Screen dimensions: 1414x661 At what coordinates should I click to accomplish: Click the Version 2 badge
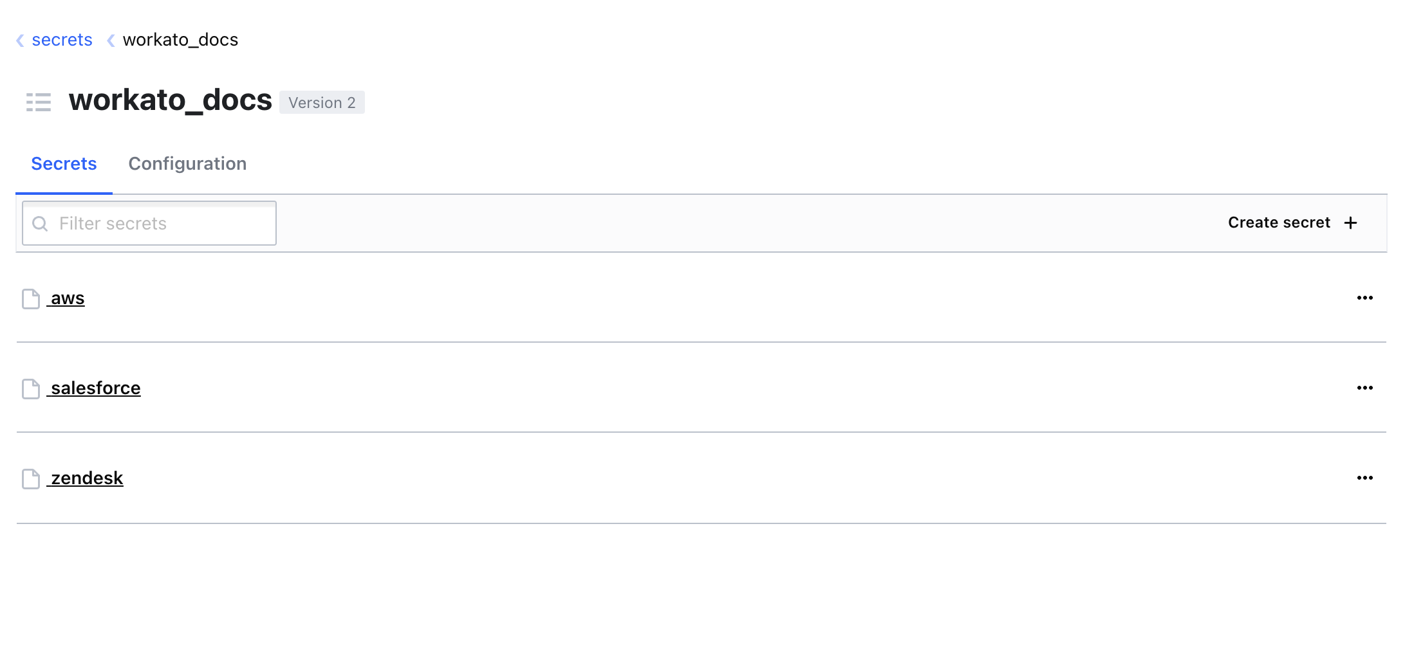[x=322, y=102]
